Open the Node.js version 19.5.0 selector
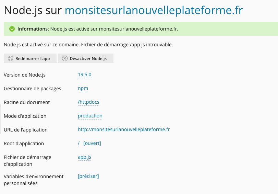 pyautogui.click(x=85, y=75)
